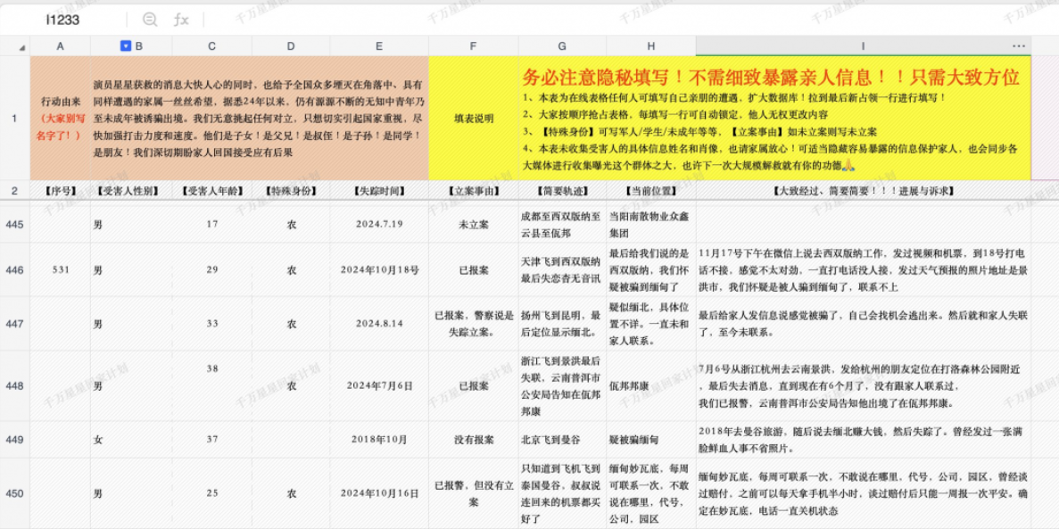
Task: Click date cell 2024年7月6日
Action: [x=379, y=385]
